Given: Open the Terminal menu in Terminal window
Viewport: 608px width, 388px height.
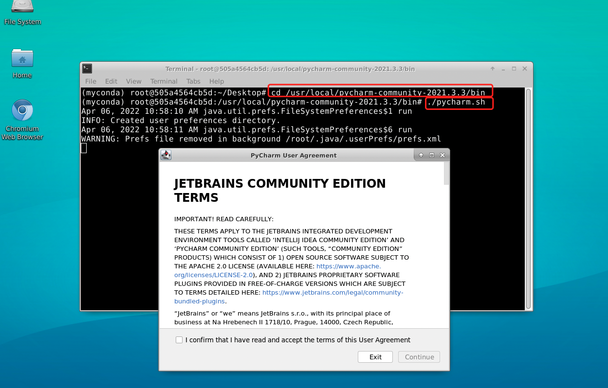Looking at the screenshot, I should (x=164, y=81).
